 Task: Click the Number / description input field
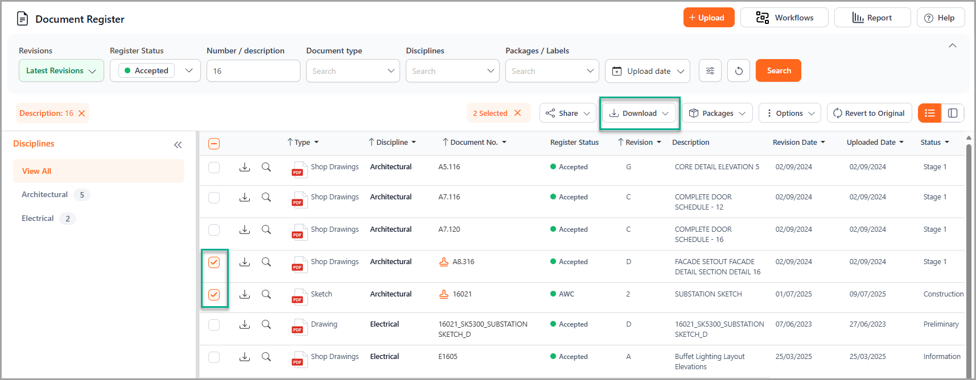(x=253, y=71)
